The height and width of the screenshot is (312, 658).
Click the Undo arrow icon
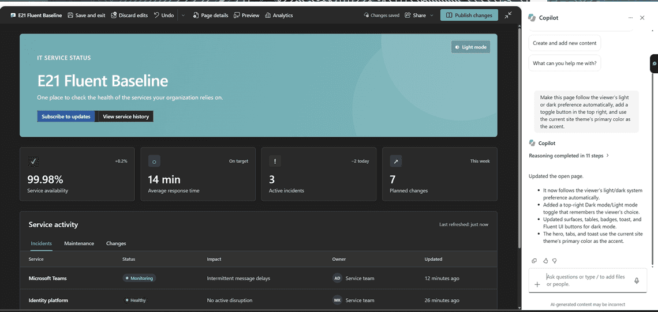click(x=156, y=15)
